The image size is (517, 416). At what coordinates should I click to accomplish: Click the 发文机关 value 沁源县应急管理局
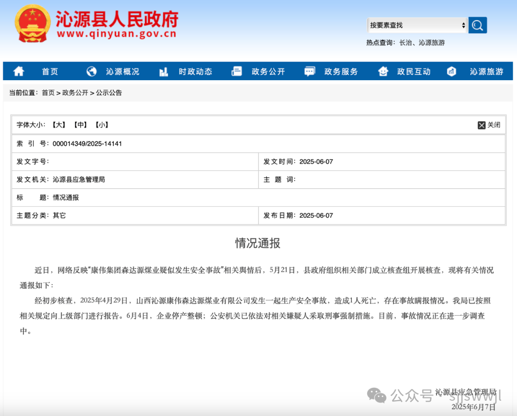tap(79, 180)
